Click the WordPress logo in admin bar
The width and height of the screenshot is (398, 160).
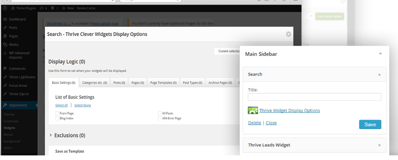[x=5, y=8]
